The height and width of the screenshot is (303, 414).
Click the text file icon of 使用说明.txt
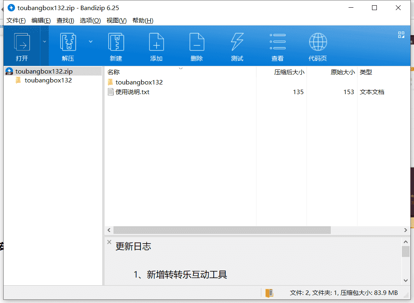111,92
